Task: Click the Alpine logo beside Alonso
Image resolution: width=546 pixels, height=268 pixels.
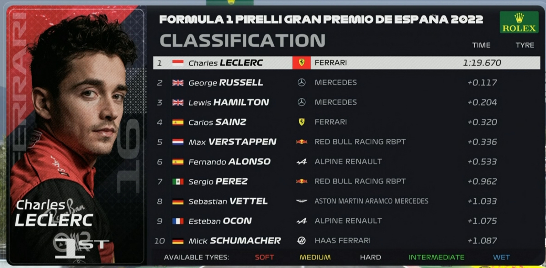Action: (x=301, y=162)
